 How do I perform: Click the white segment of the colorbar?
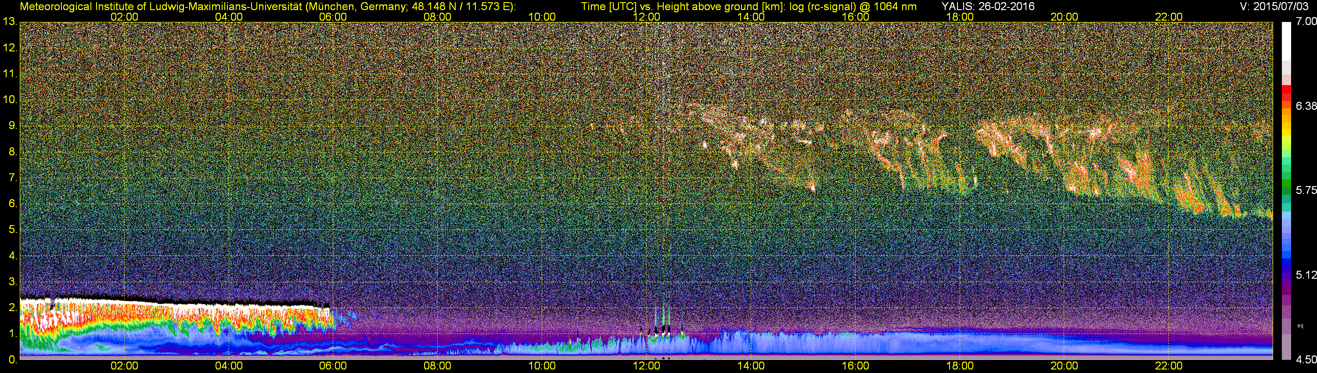[1286, 41]
